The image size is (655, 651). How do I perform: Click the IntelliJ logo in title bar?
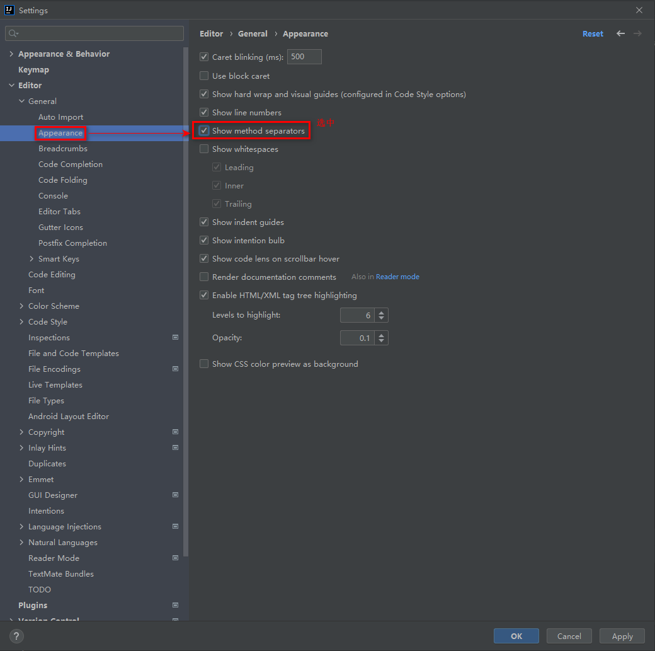pos(9,9)
